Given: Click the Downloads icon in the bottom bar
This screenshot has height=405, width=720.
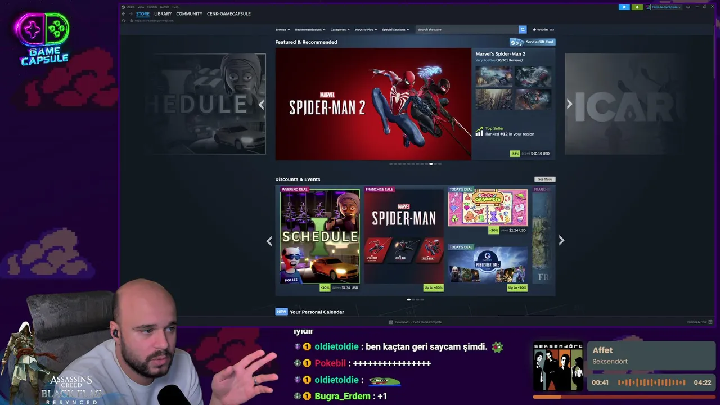Looking at the screenshot, I should [391, 322].
